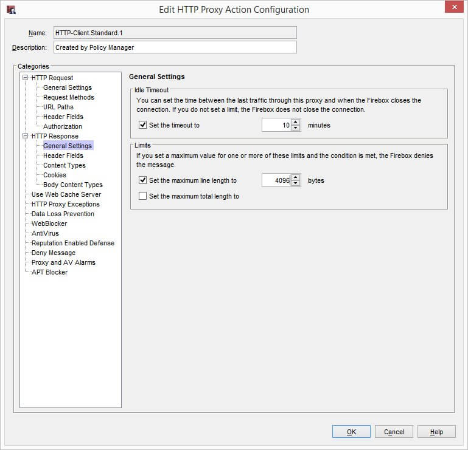Image resolution: width=468 pixels, height=450 pixels.
Task: Open Data Loss Prevention category
Action: [x=63, y=214]
